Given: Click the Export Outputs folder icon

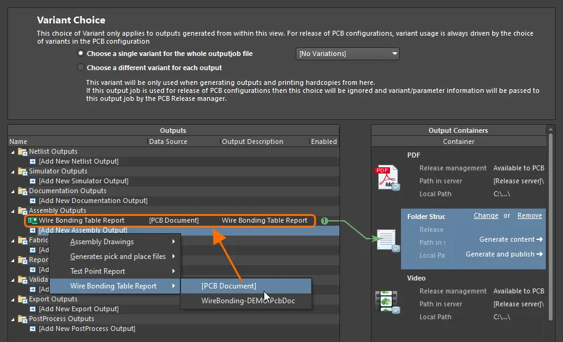Looking at the screenshot, I should coord(23,299).
